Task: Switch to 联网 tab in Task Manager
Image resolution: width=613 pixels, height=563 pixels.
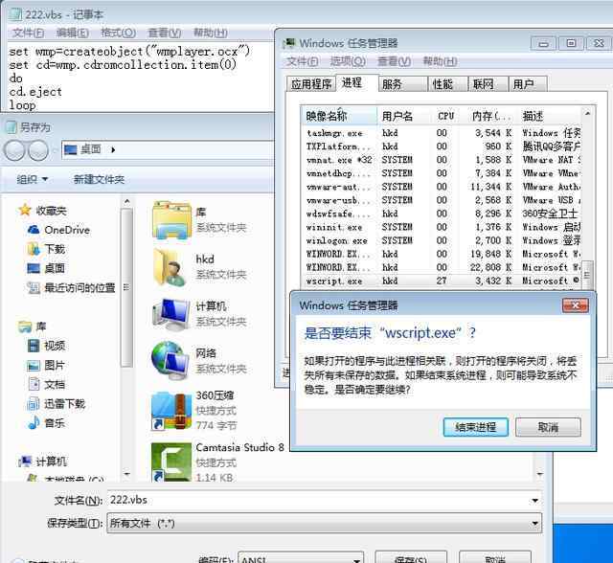Action: [488, 84]
